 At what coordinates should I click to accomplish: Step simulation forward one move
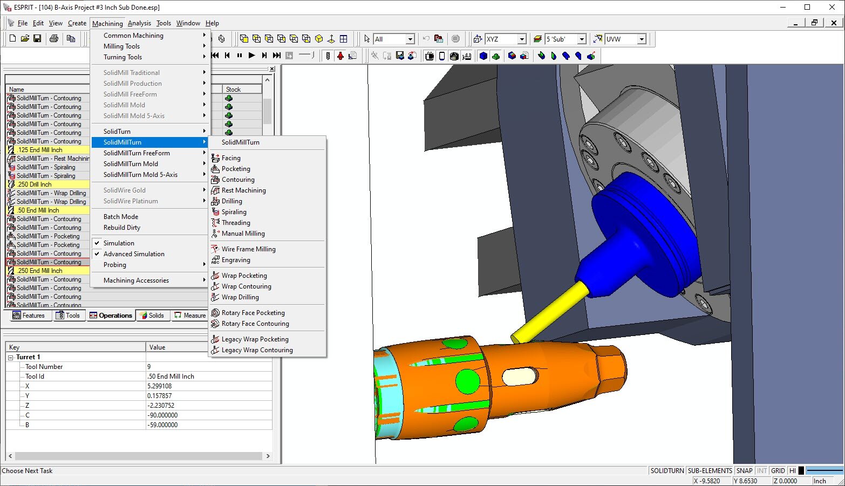click(x=264, y=55)
